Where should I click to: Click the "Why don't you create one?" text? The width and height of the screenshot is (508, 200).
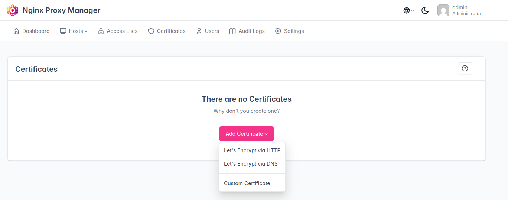[x=247, y=111]
